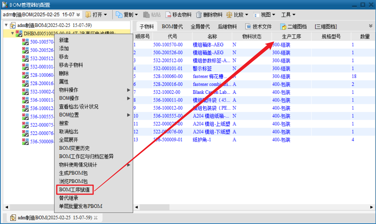Open the adm制造BOM selector dropdown chevron
This screenshot has width=376, height=224.
(78, 15)
